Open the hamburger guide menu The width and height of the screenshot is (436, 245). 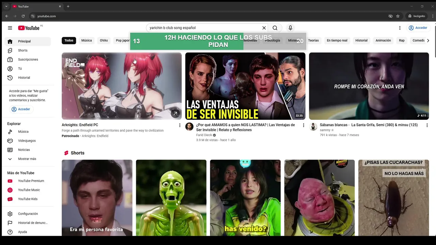[10, 28]
